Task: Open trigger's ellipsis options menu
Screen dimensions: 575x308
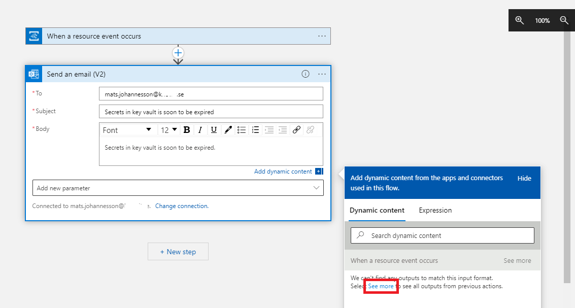Action: pos(322,36)
